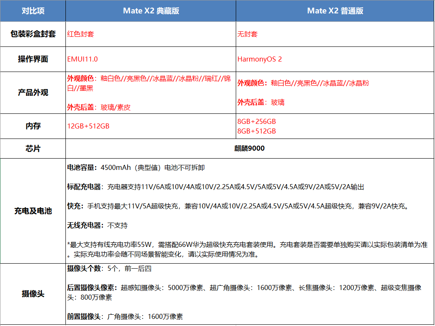Screen dimensions: 435x326
Task: Select the Mate X2 普通版 column header
Action: click(335, 11)
